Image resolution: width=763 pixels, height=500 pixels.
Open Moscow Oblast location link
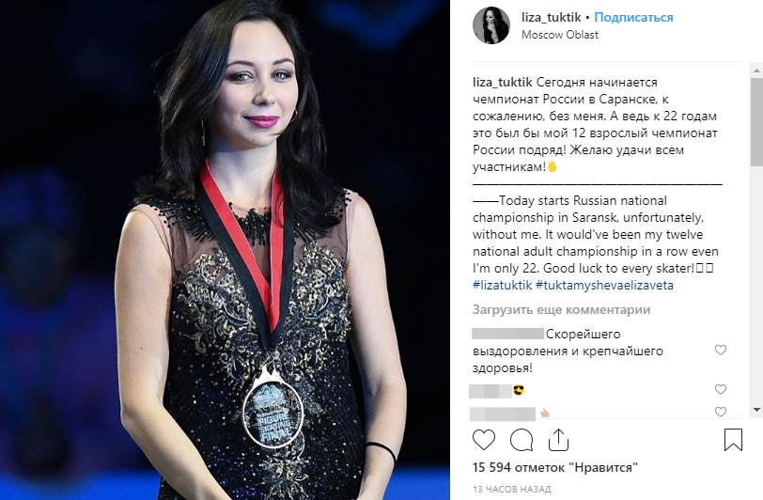(x=560, y=35)
